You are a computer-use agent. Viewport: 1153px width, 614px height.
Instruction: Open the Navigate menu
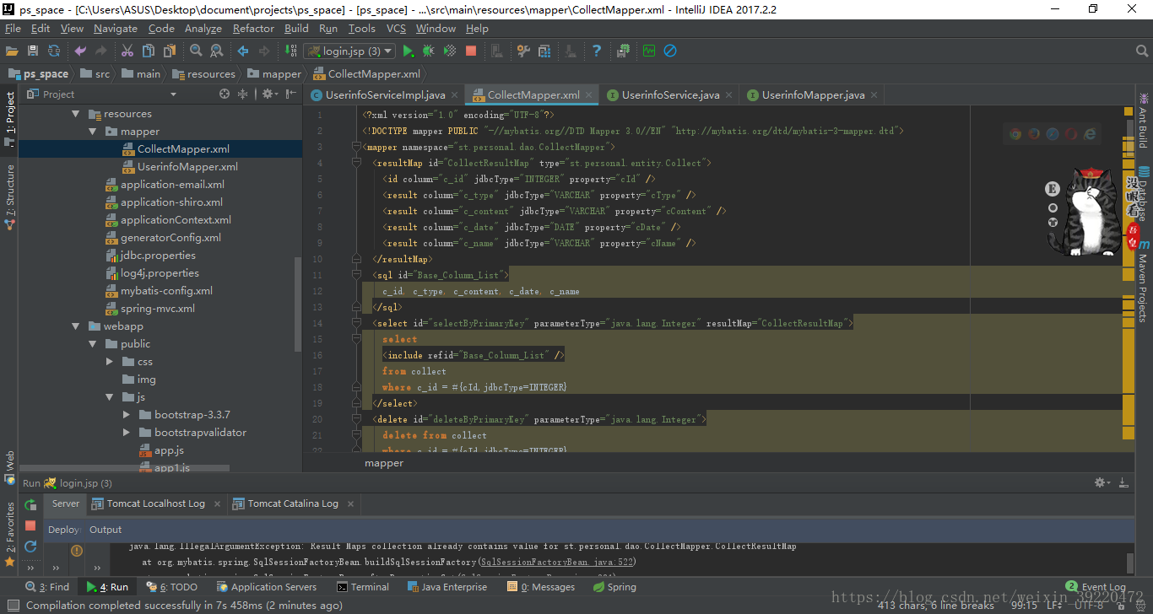point(116,29)
